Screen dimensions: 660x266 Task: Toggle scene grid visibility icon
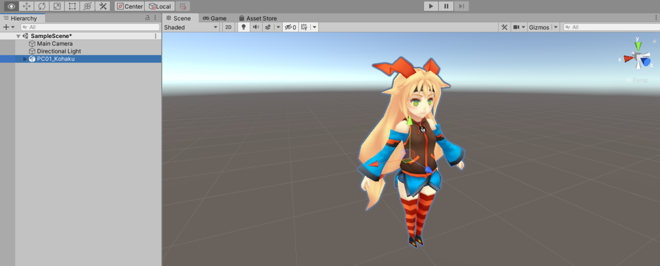coord(305,27)
